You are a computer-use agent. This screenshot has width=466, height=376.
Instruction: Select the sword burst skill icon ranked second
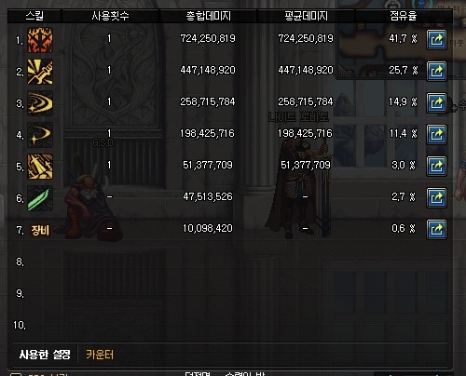(x=40, y=72)
